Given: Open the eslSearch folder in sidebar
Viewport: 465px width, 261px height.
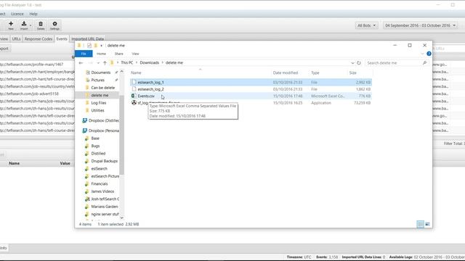Looking at the screenshot, I should (x=99, y=169).
